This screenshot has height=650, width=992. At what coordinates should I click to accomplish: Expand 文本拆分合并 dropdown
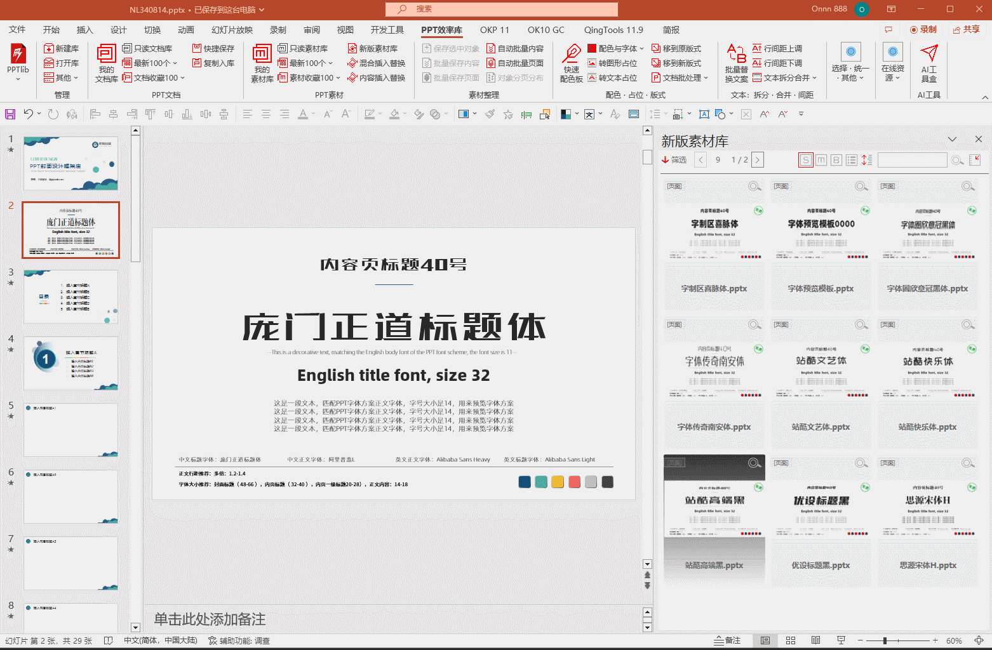(785, 77)
